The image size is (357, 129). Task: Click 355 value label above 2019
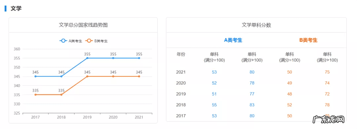(87, 54)
